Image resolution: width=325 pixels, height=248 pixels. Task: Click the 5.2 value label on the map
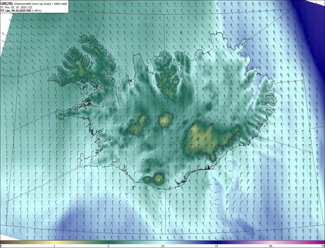click(249, 79)
